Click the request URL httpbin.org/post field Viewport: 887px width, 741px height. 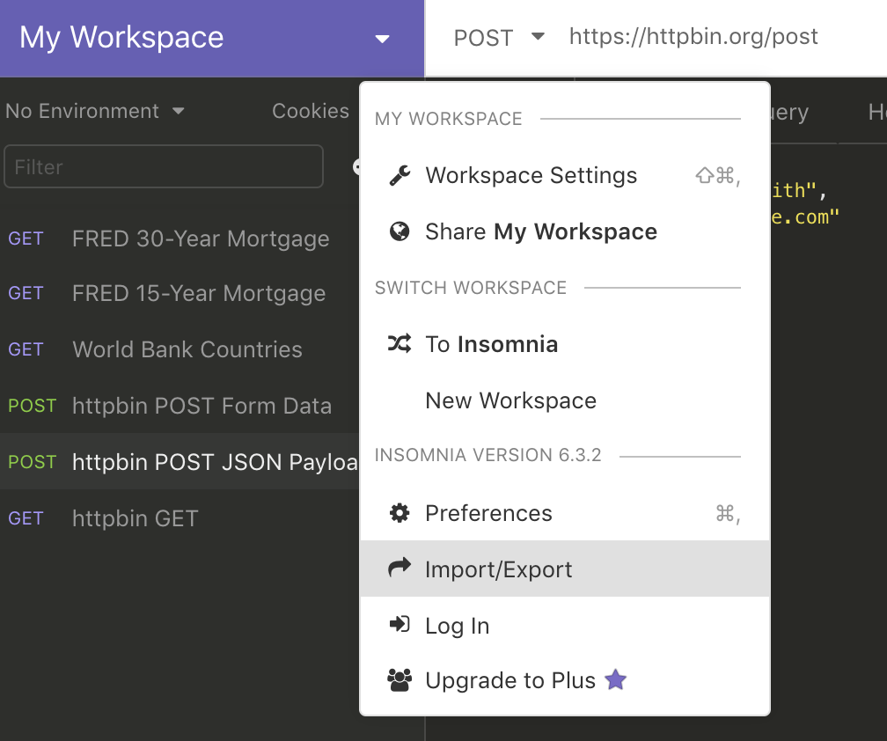click(693, 36)
